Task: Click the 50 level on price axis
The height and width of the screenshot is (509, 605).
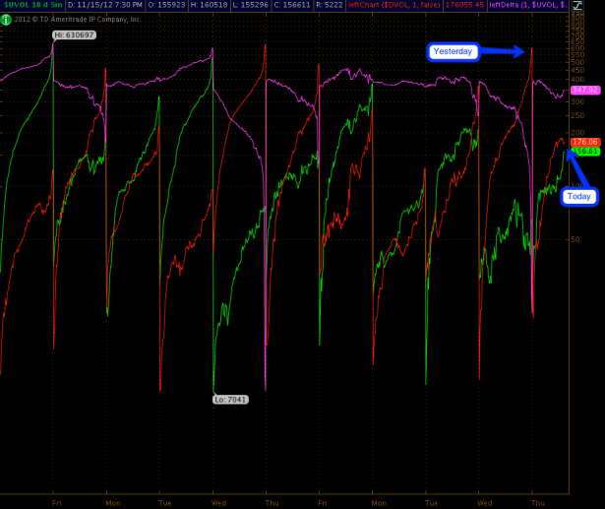Action: (x=575, y=239)
